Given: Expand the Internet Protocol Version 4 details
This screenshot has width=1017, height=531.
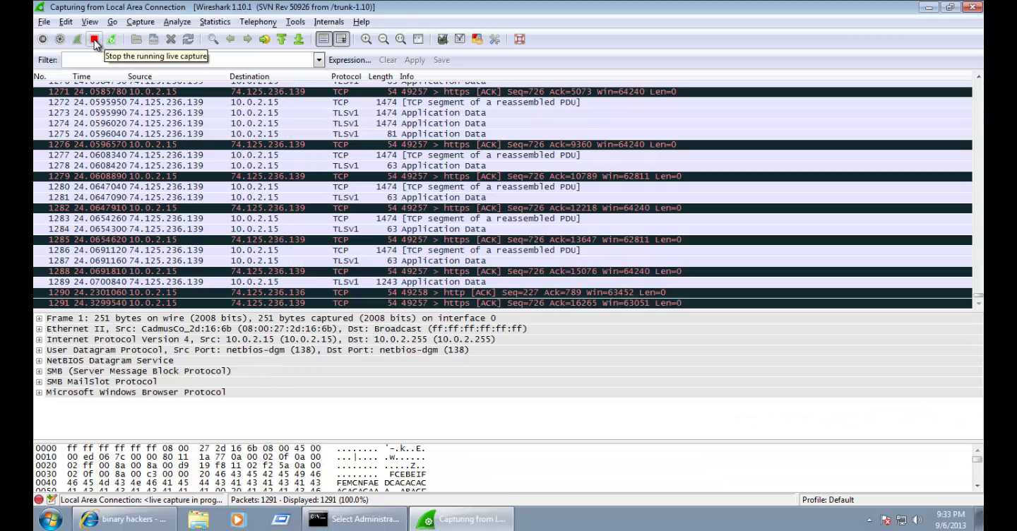Looking at the screenshot, I should tap(38, 338).
